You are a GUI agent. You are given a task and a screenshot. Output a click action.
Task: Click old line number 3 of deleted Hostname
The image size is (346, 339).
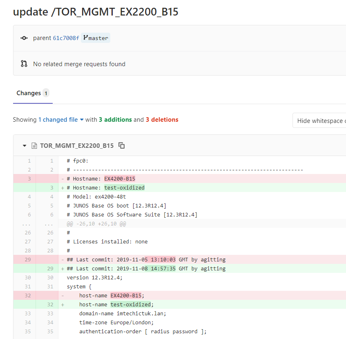pyautogui.click(x=29, y=178)
